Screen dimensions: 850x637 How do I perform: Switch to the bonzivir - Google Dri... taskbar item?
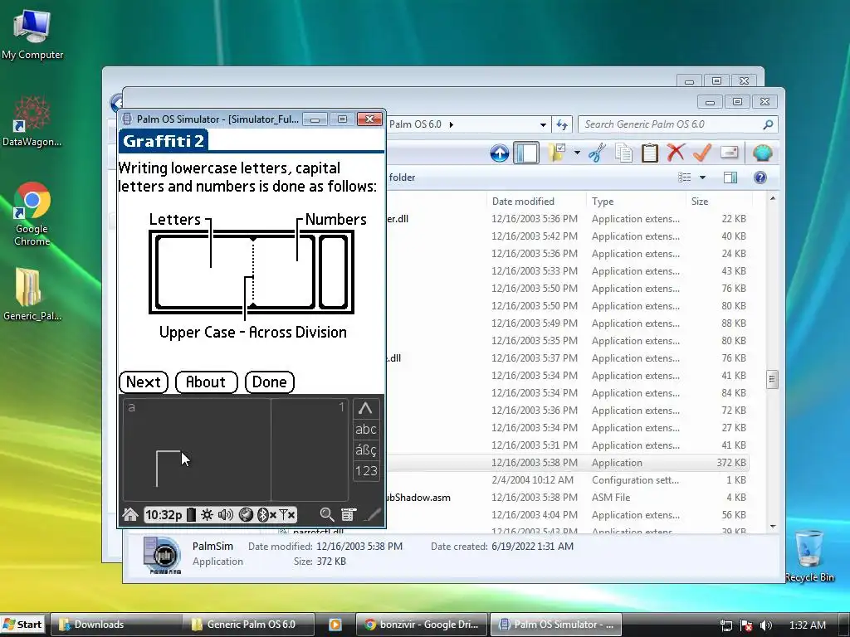click(421, 625)
